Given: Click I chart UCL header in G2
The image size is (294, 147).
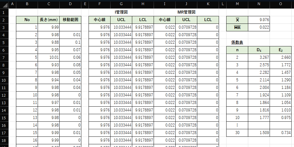Looking at the screenshot, I should pyautogui.click(x=121, y=20).
